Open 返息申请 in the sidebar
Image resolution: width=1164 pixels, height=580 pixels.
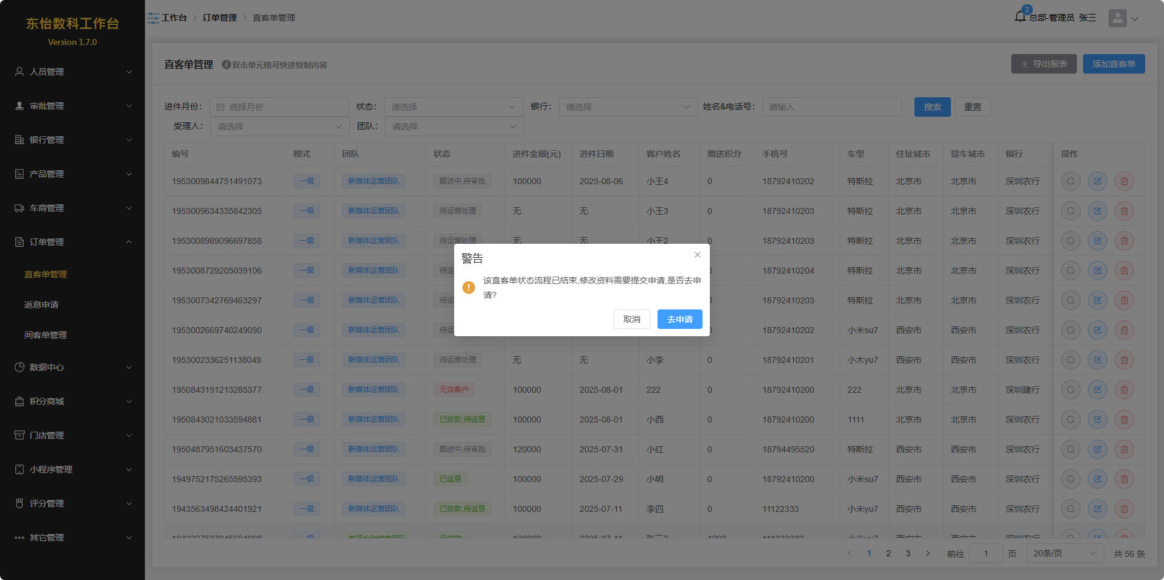coord(41,305)
